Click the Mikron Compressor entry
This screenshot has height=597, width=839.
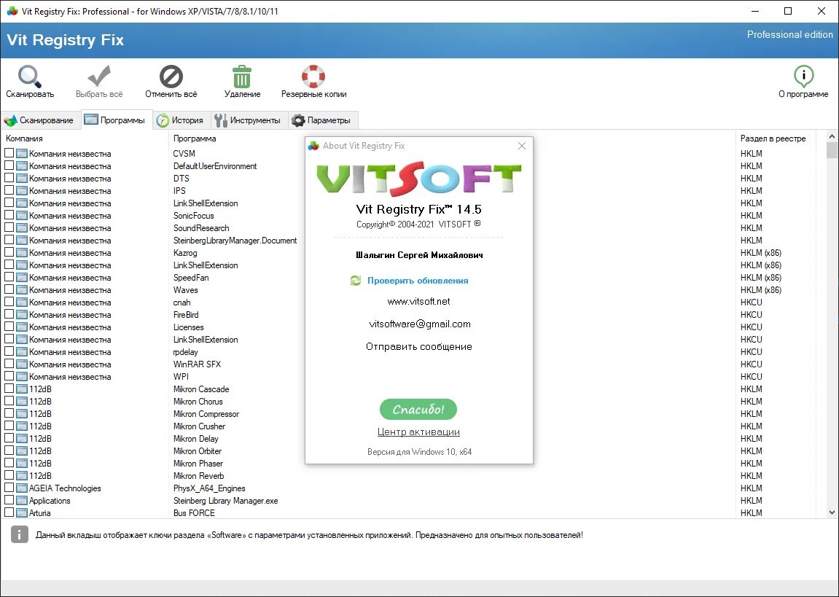[206, 413]
